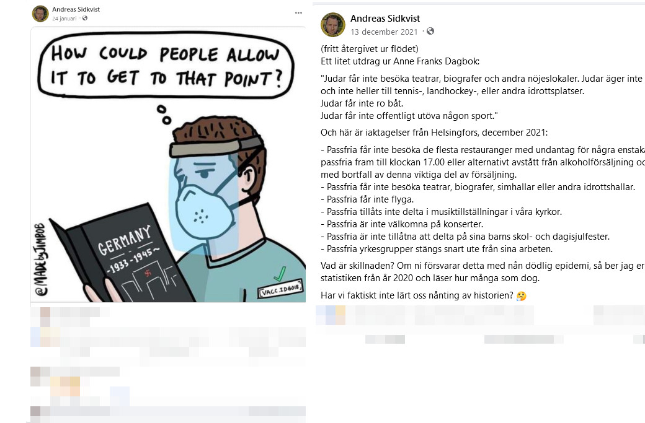Click the line 'Har vi faktiskt inte lärt oss'

tap(417, 295)
